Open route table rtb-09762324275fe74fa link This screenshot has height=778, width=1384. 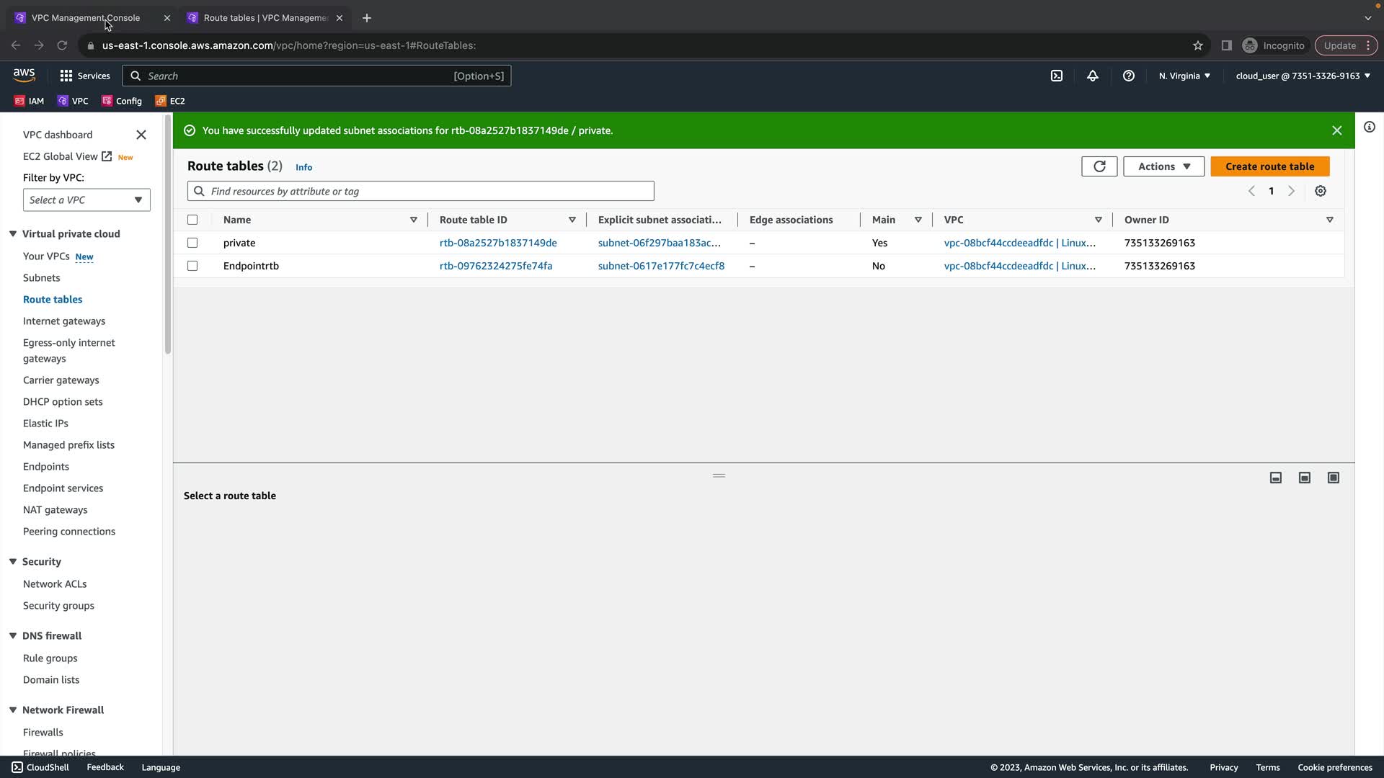496,266
